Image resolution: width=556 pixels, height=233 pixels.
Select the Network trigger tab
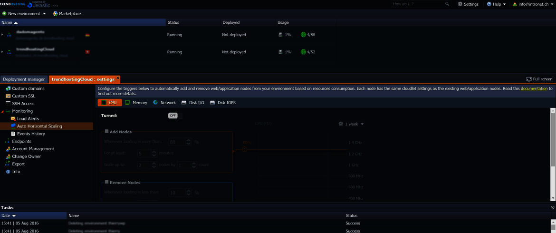point(164,103)
